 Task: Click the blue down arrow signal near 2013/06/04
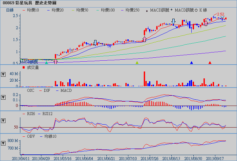click(95, 42)
